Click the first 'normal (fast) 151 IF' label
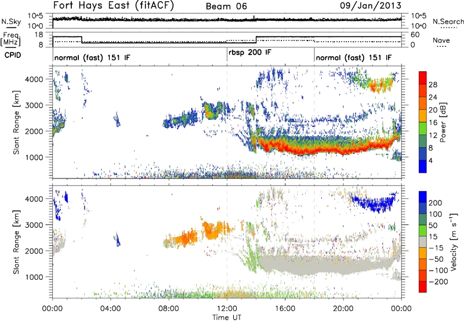The image size is (464, 321). point(92,57)
